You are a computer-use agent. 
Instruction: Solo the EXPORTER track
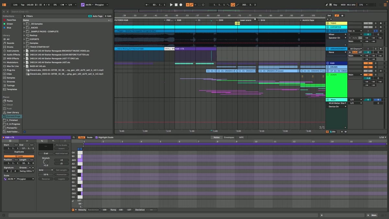376,27
